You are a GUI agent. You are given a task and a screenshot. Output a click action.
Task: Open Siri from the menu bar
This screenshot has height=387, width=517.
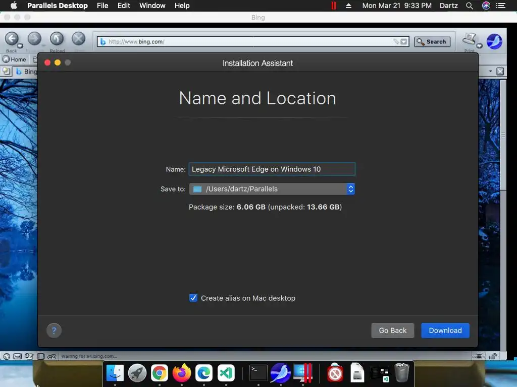(486, 6)
